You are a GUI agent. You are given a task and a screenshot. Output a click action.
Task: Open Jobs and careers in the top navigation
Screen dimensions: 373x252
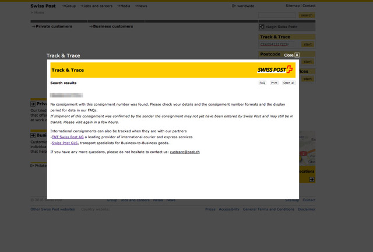click(96, 6)
